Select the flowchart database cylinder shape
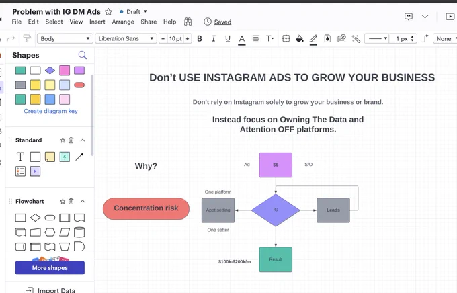Screen dimensions: 457x293 79,232
